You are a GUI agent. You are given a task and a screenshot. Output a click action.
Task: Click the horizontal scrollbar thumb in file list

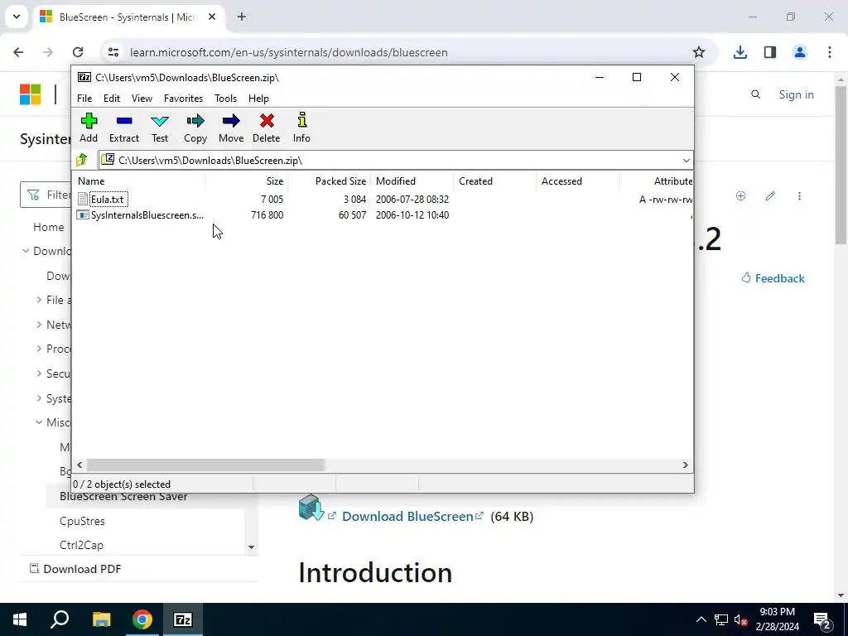pyautogui.click(x=205, y=465)
